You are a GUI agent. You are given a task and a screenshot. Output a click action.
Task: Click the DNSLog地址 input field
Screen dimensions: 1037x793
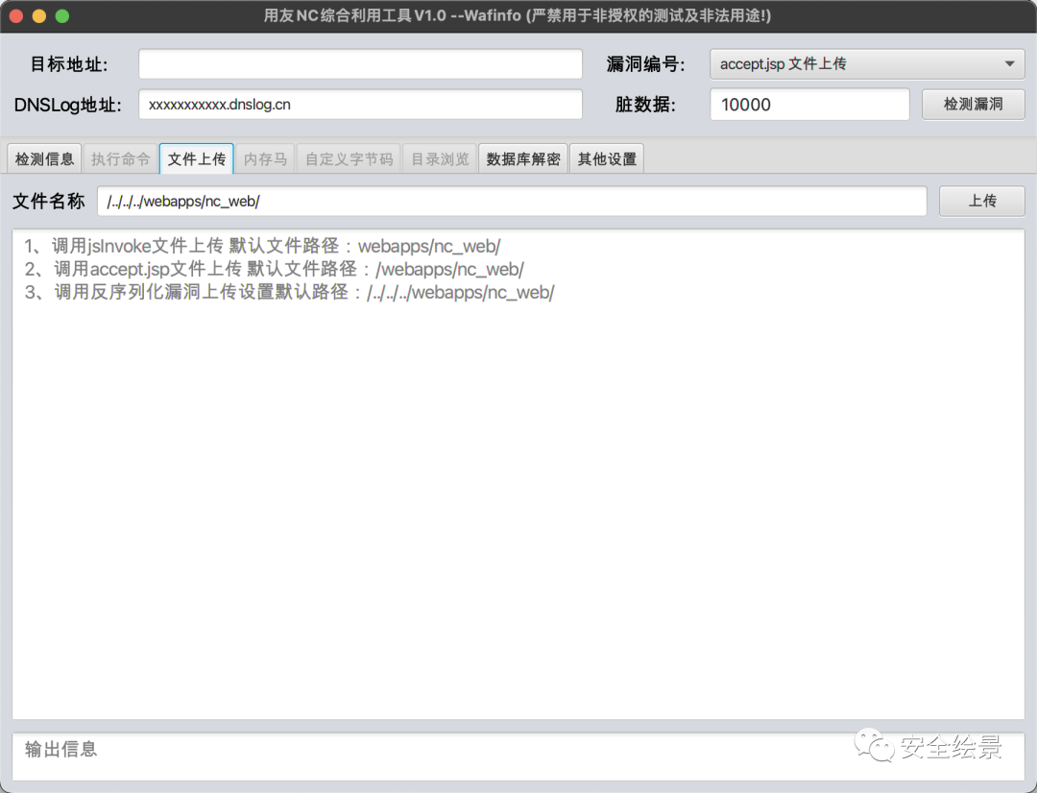(360, 105)
